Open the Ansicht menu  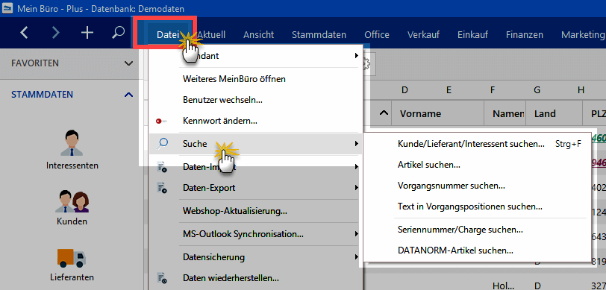(258, 35)
